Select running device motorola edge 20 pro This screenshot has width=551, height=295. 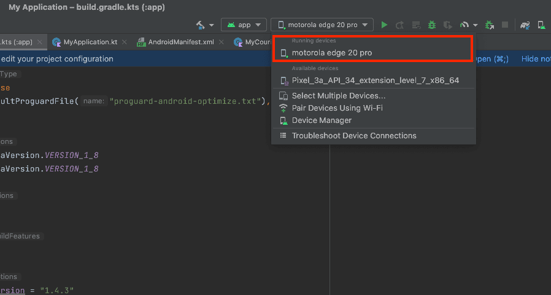click(373, 53)
